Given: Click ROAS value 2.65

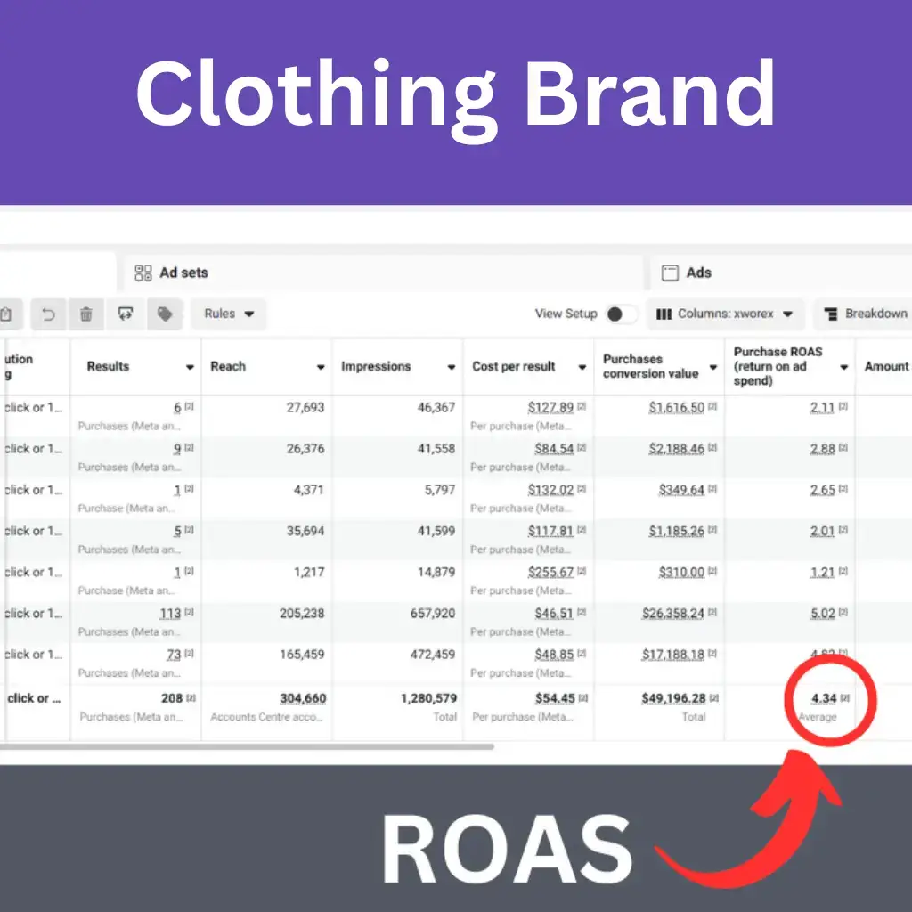Looking at the screenshot, I should point(822,491).
